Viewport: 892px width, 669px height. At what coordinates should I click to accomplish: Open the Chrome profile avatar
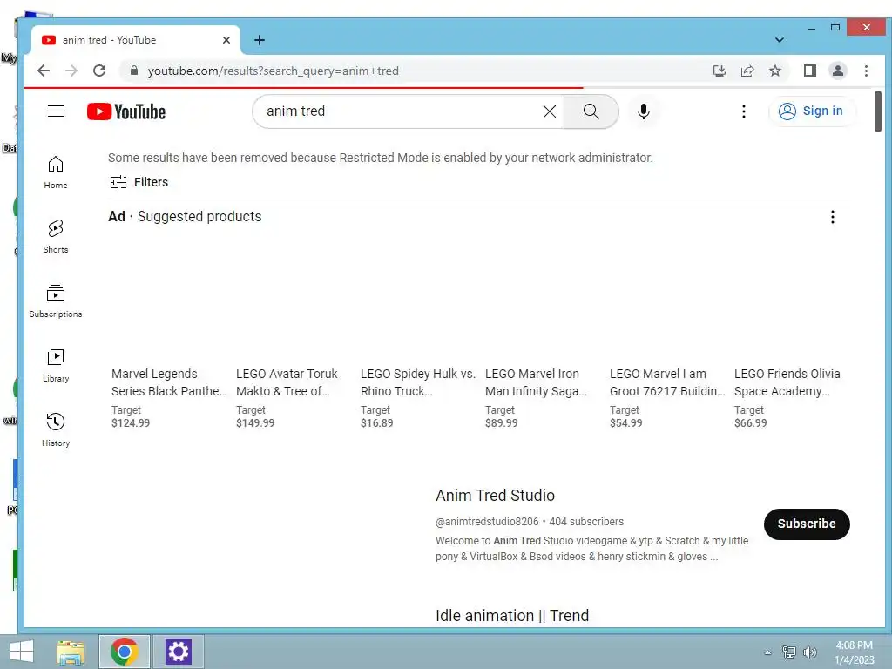pos(837,71)
